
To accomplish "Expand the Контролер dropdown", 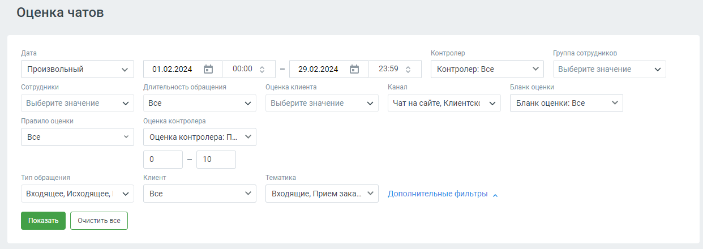I will [x=487, y=69].
